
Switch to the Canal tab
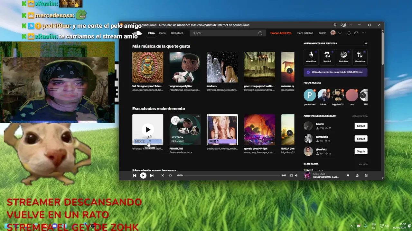(x=163, y=33)
